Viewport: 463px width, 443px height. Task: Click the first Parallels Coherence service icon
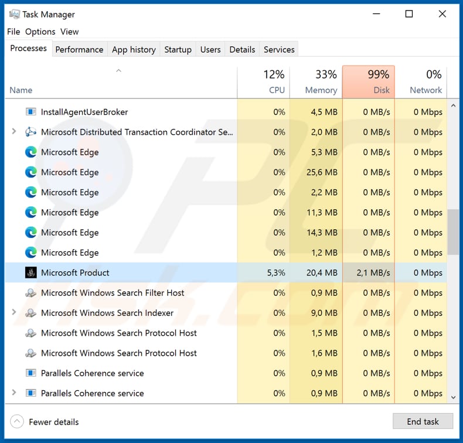point(31,373)
